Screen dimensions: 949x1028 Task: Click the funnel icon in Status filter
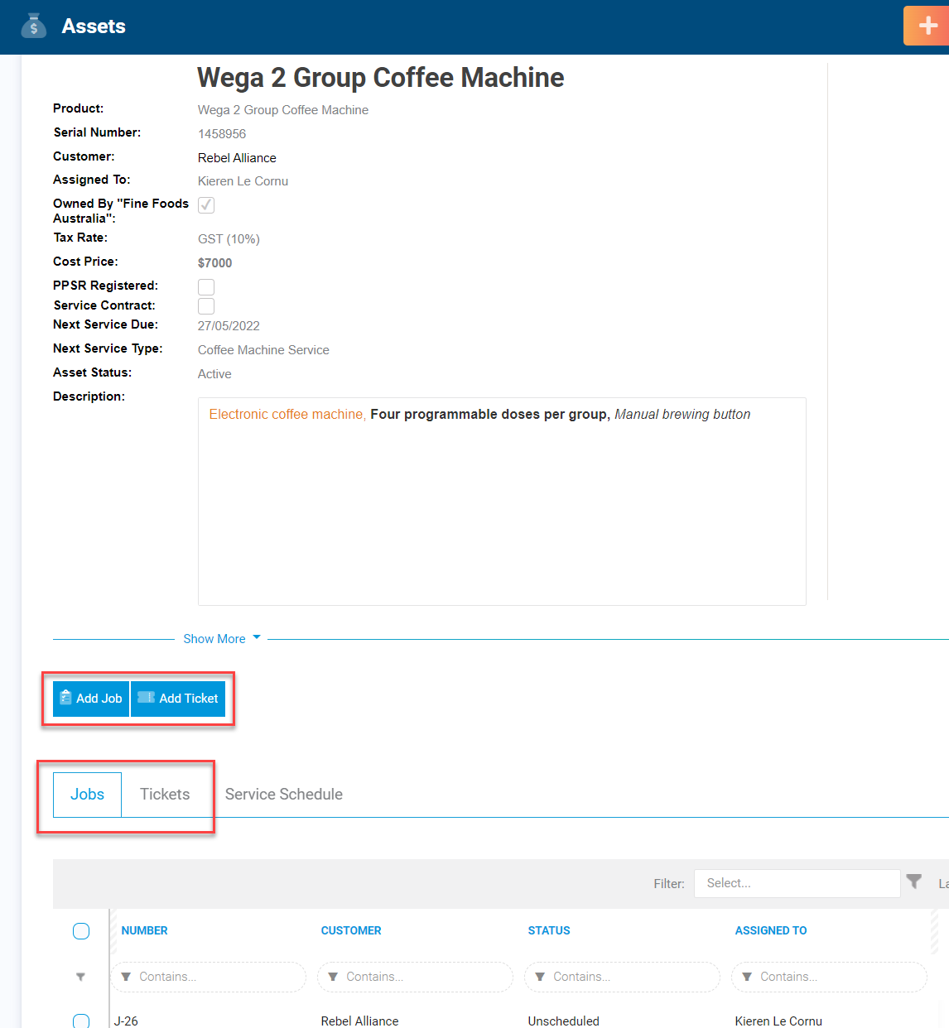540,977
